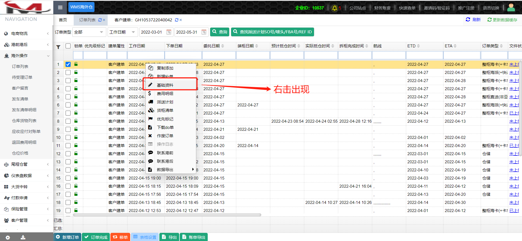The width and height of the screenshot is (522, 241).
Task: Check the checkbox for row 9
Action: point(68,129)
